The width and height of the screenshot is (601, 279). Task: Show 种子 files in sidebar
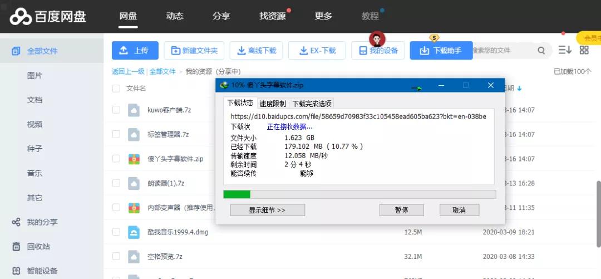[35, 149]
